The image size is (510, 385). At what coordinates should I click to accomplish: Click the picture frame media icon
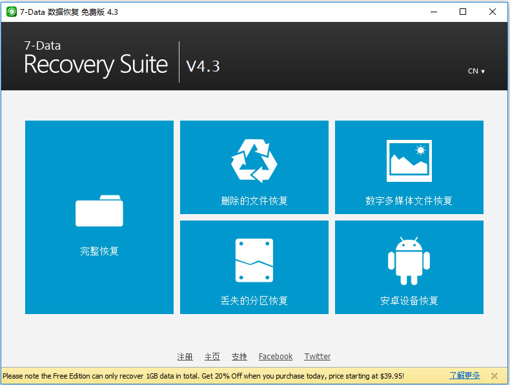pos(409,161)
